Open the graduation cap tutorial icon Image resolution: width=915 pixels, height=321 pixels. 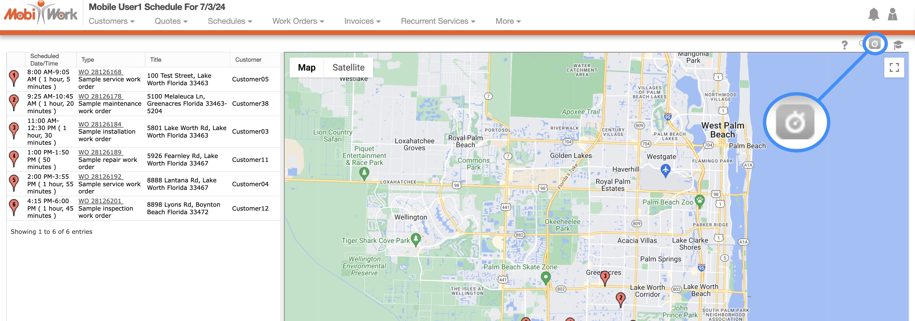point(898,45)
